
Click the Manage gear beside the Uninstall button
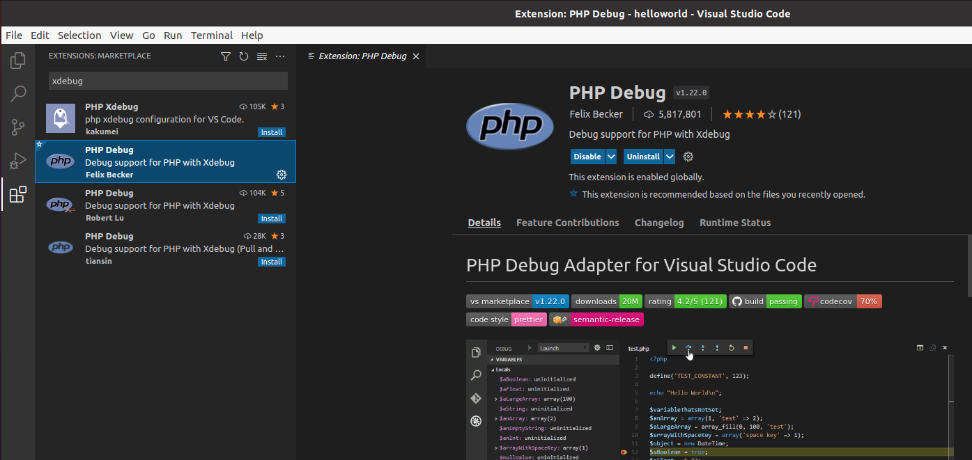click(688, 157)
